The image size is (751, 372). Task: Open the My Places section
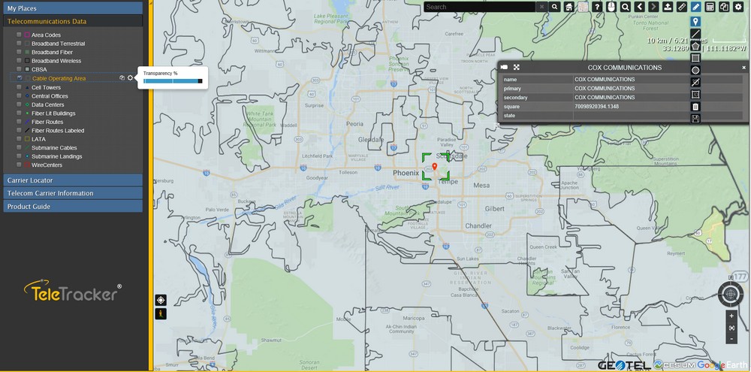[x=72, y=8]
